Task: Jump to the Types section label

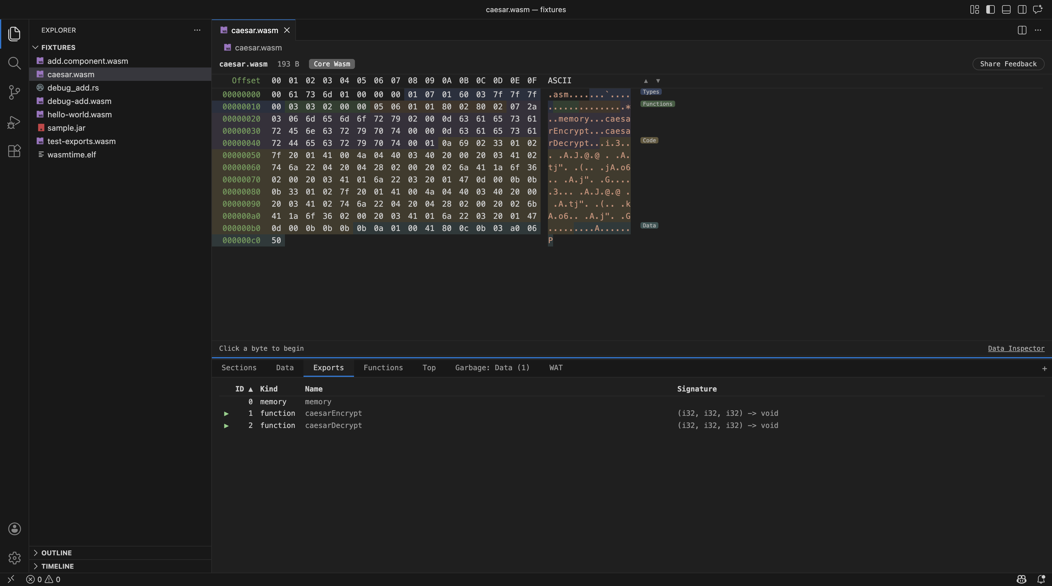Action: pos(650,92)
